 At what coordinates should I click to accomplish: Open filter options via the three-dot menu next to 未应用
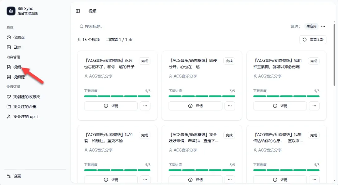323,27
